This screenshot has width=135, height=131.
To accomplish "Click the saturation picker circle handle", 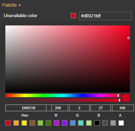I will click(129, 38).
